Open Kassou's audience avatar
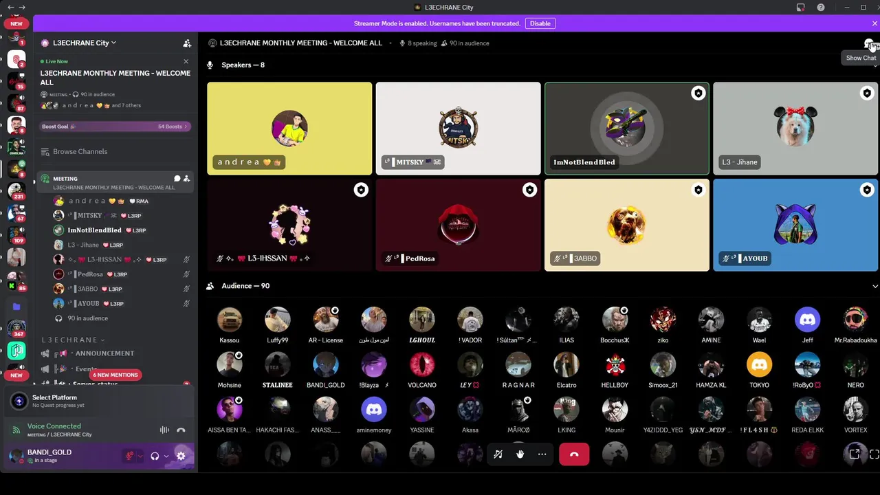The image size is (880, 495). [x=230, y=320]
